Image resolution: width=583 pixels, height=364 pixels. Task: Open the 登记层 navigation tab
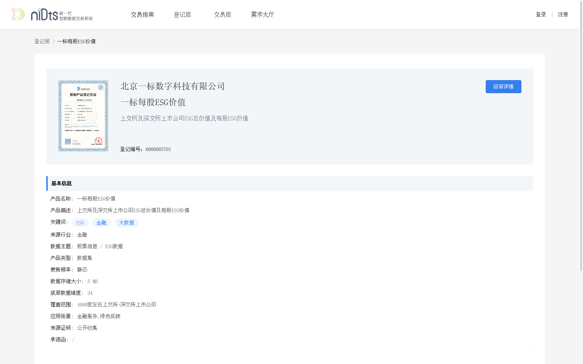pos(183,15)
